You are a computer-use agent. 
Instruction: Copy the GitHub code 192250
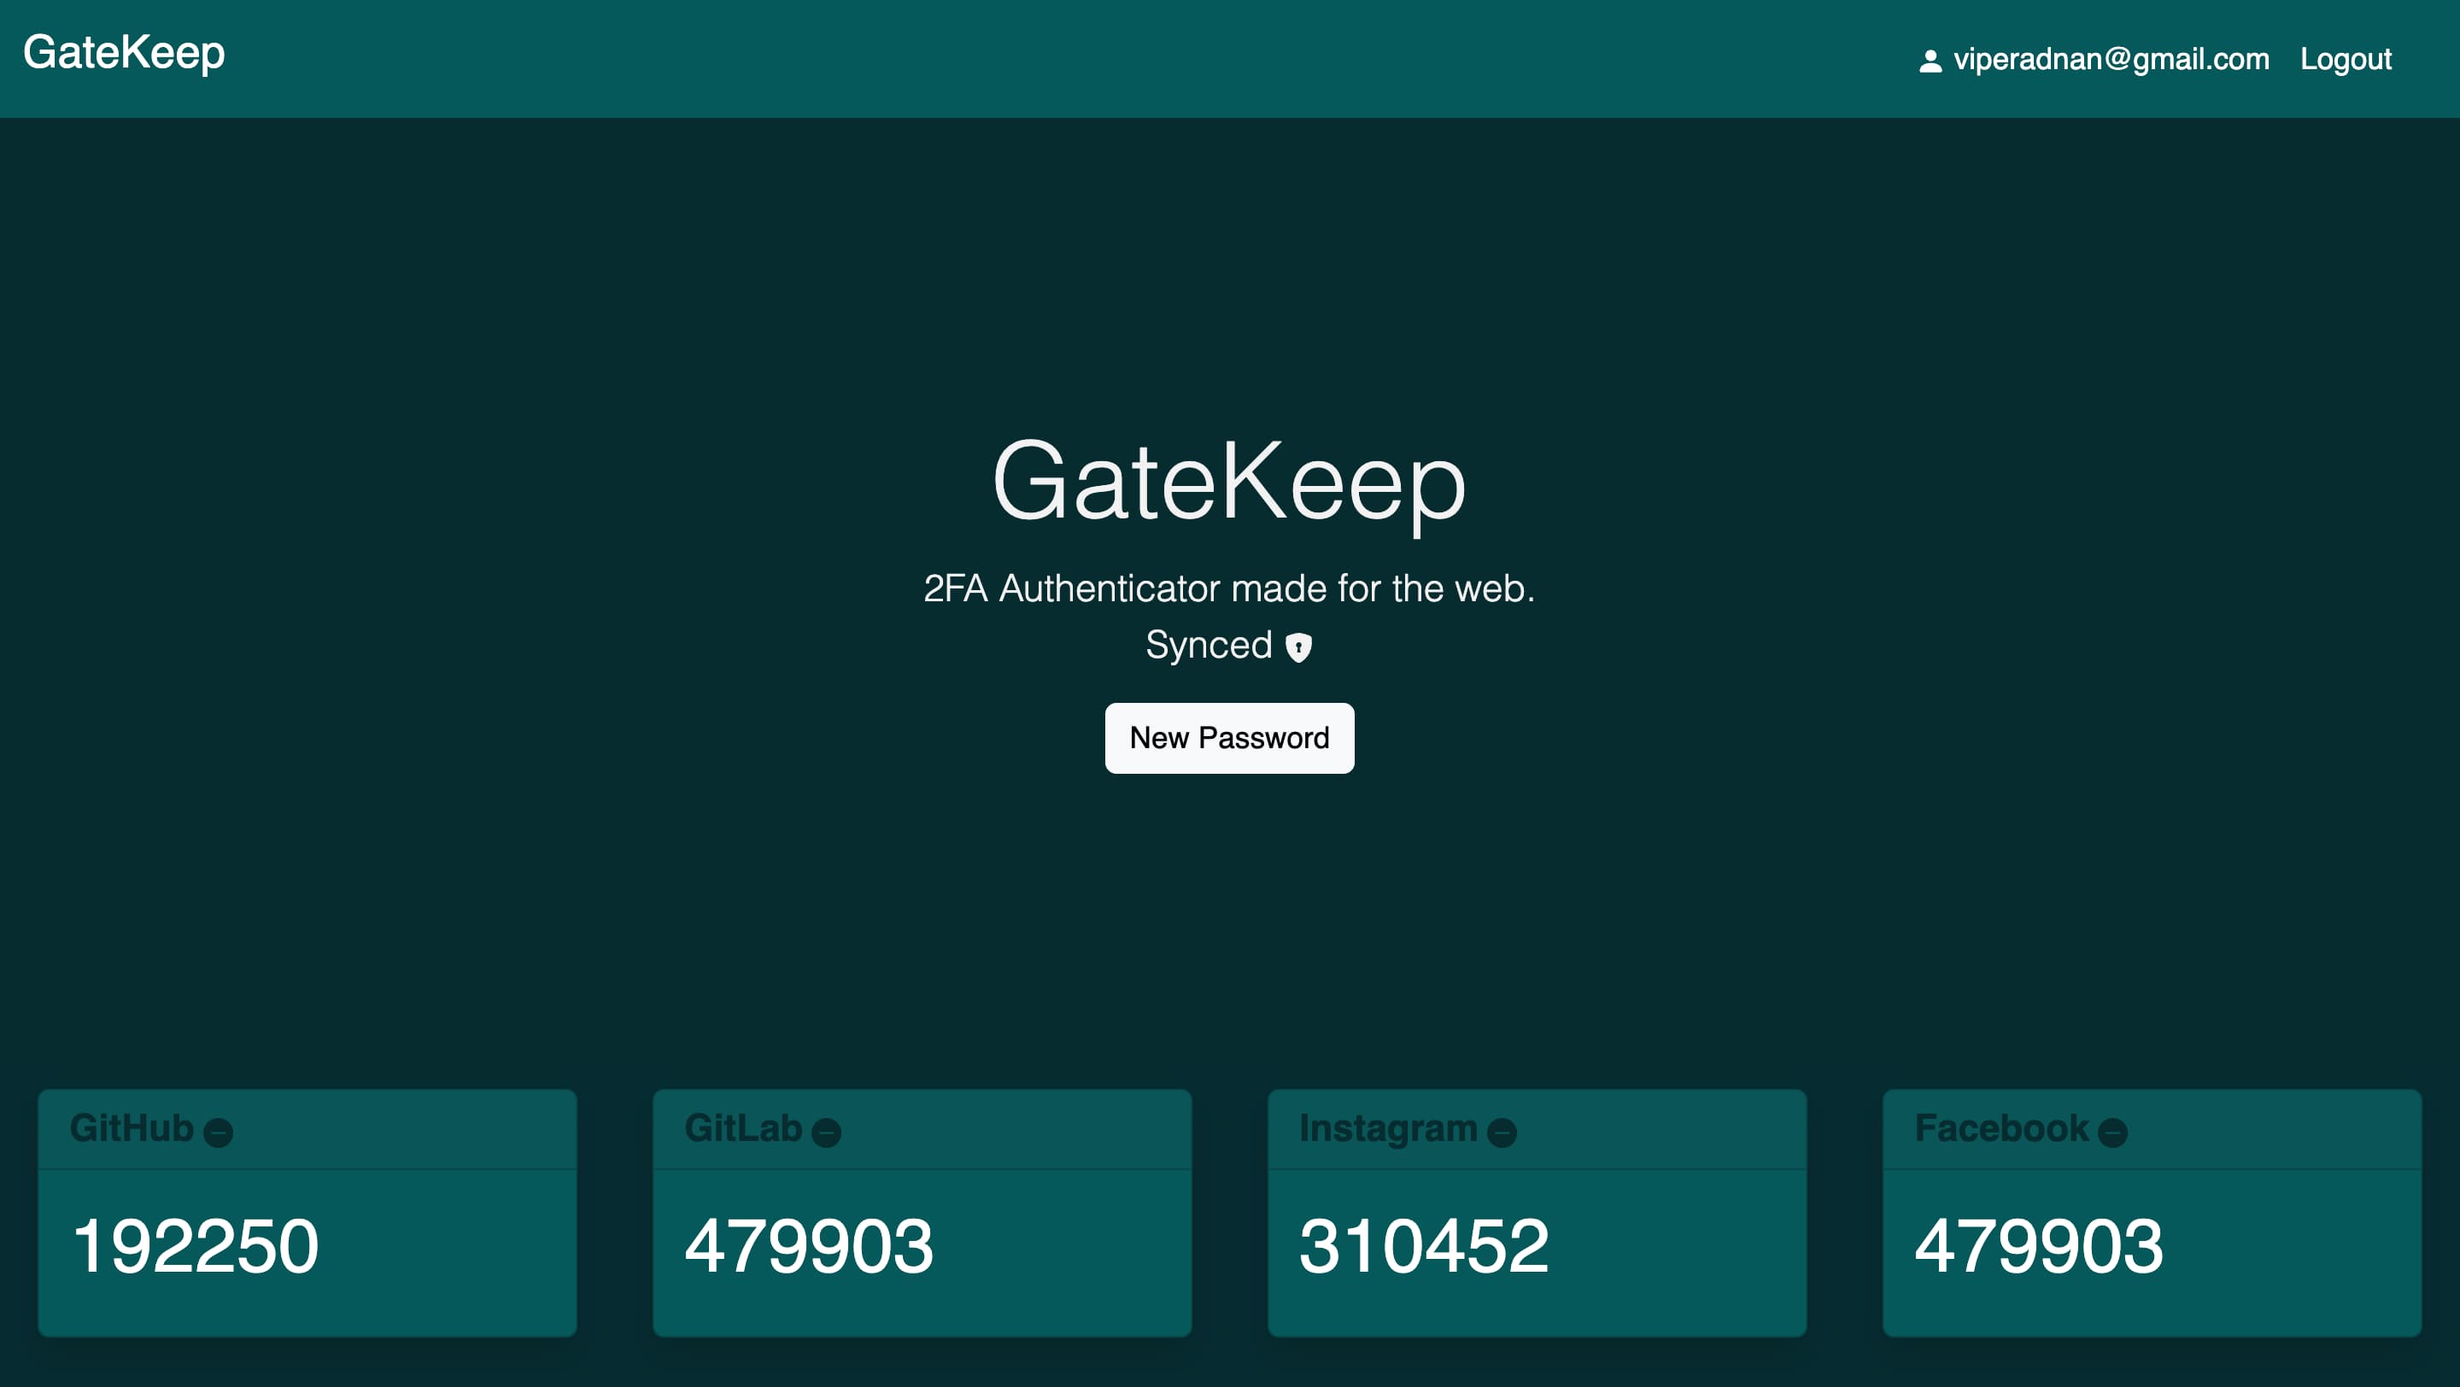click(x=196, y=1246)
